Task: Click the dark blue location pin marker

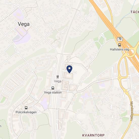Action: (69, 69)
